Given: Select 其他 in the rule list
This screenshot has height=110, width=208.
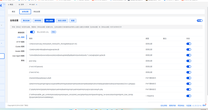Looking at the screenshot, I should 23,61.
